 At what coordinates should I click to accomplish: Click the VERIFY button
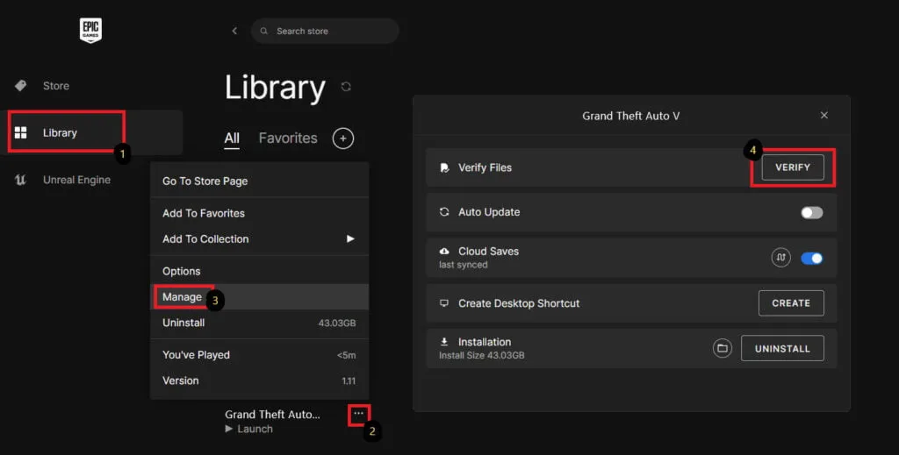click(x=793, y=167)
